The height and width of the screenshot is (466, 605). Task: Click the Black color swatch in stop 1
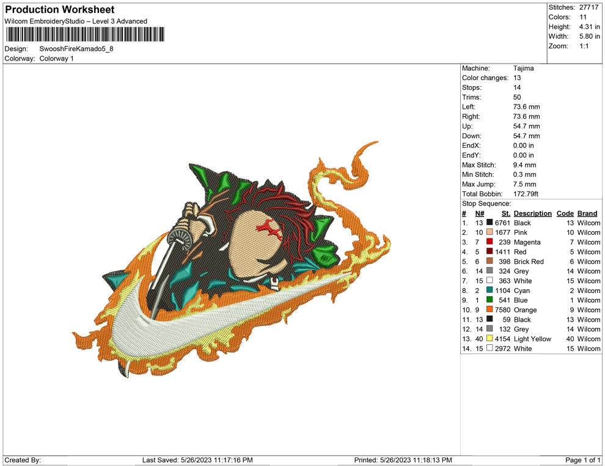pos(490,223)
